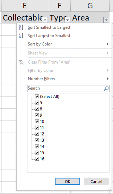Viewport: 113px width, 194px height.
Task: Choose Sort Largest to Smallest
Action: (x=49, y=36)
